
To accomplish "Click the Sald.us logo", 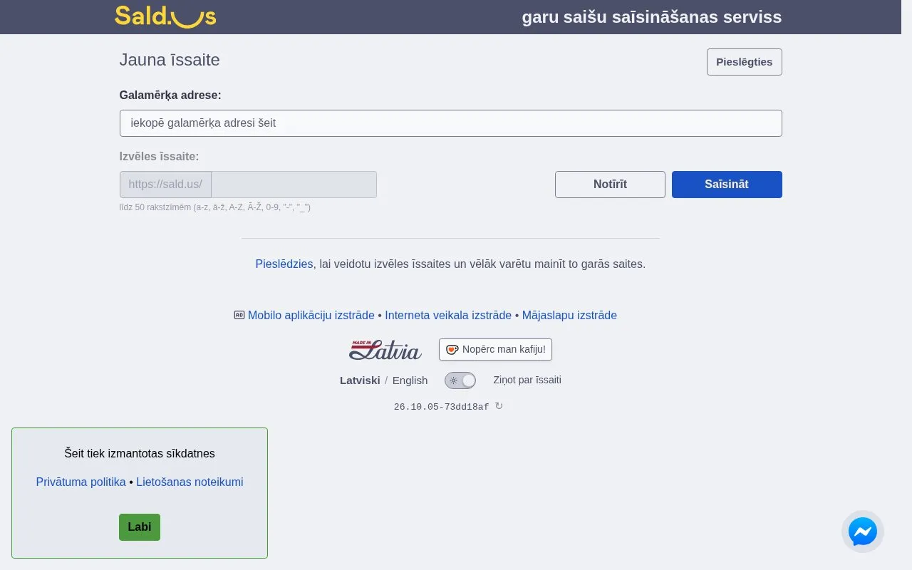I will 165,16.
